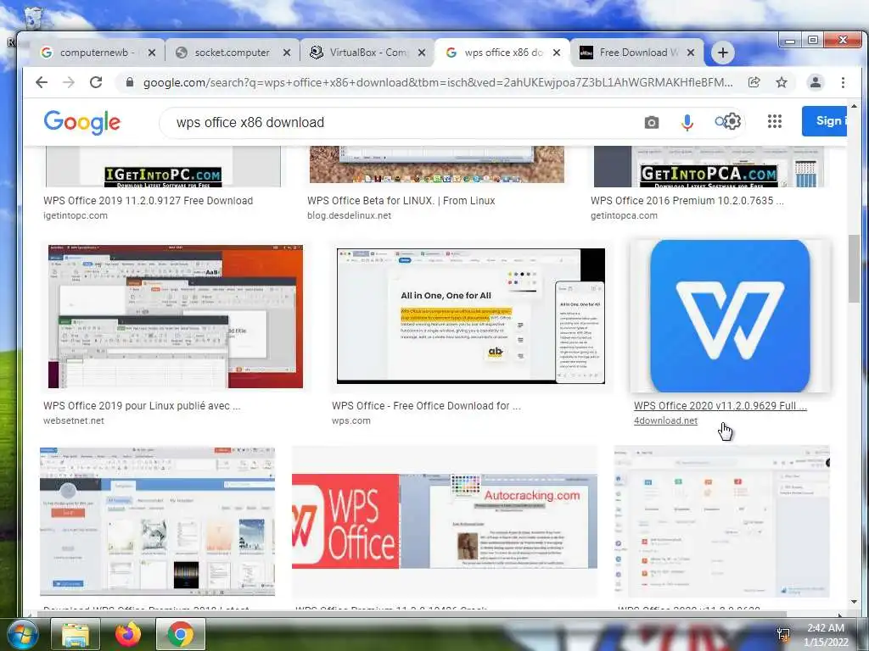The image size is (869, 651).
Task: Launch Firefox from the taskbar
Action: [128, 634]
